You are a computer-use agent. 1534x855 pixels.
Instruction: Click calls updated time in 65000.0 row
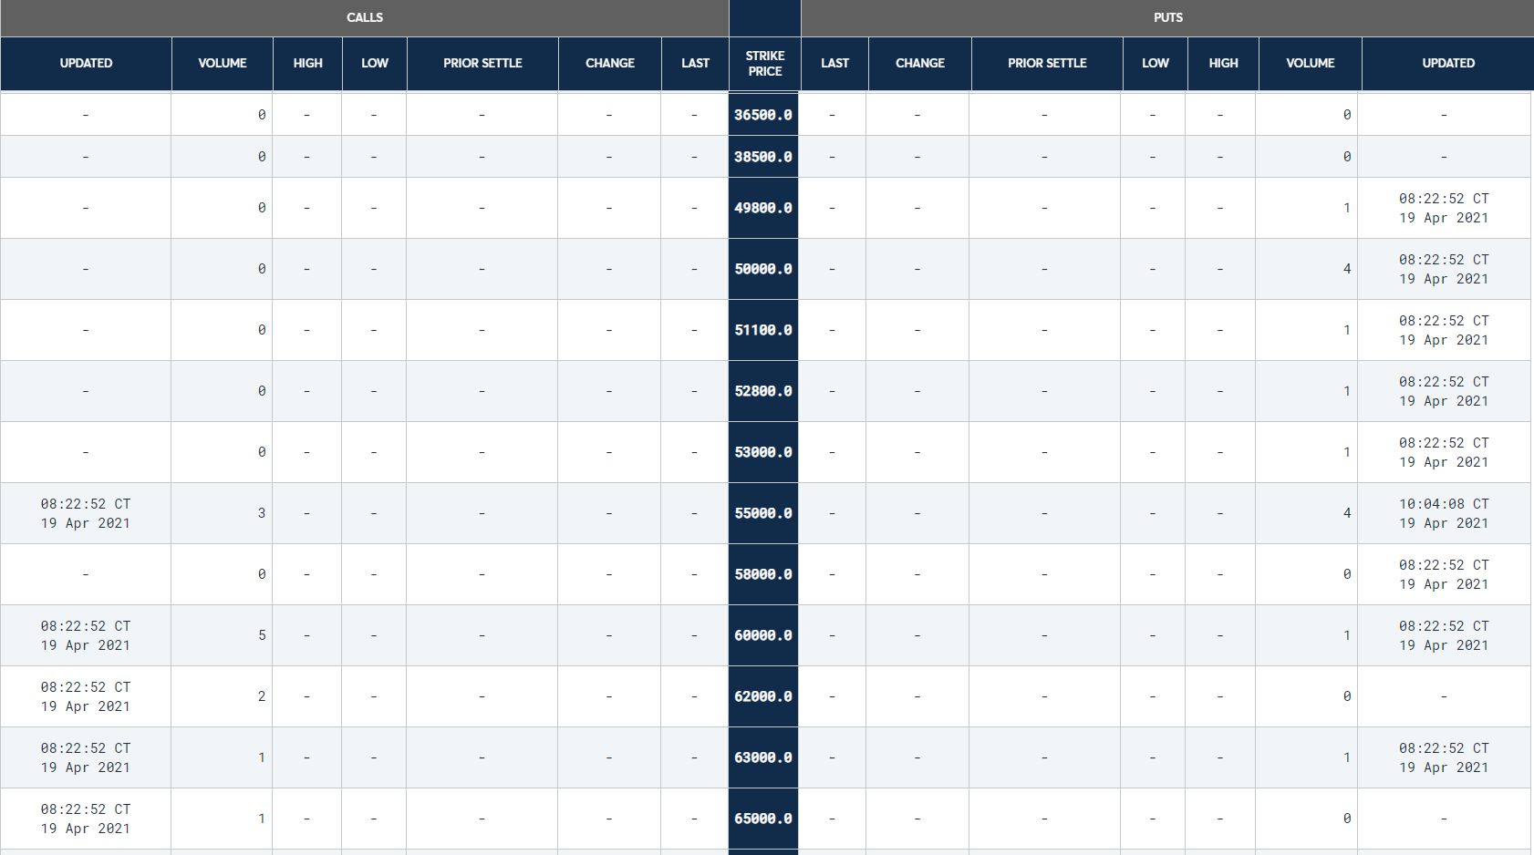coord(86,819)
